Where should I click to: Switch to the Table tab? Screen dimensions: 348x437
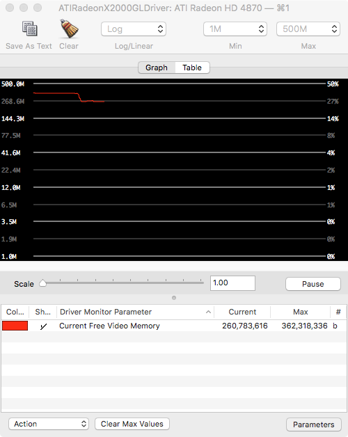point(192,67)
